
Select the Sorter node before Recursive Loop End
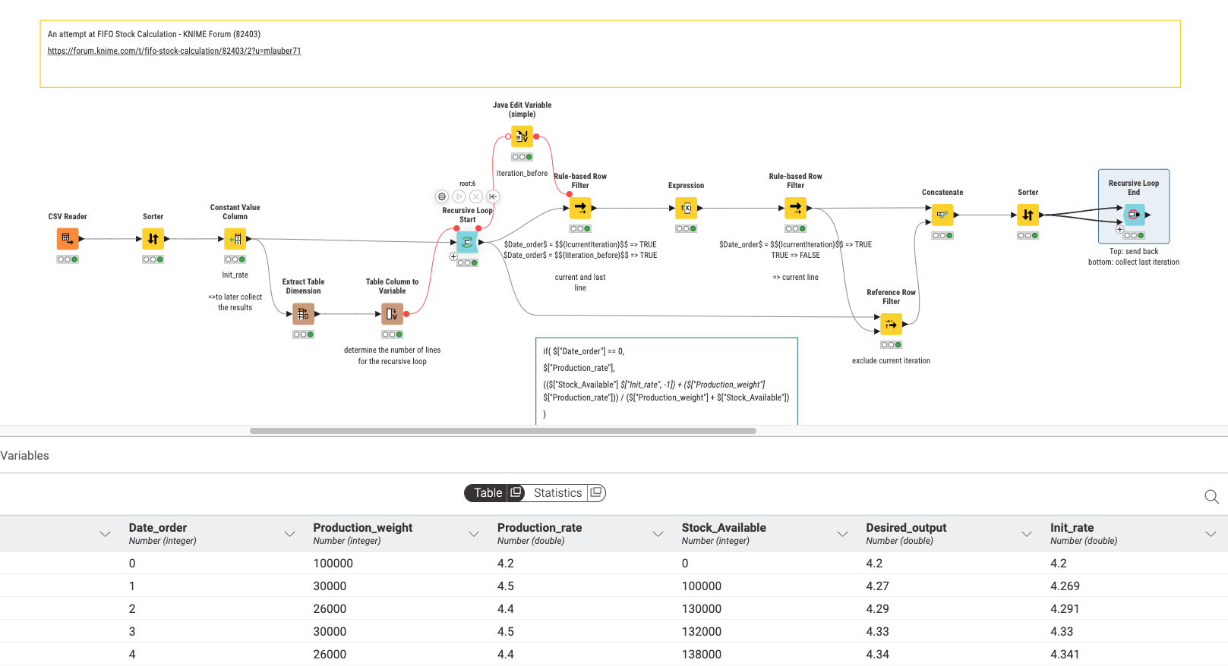click(1028, 215)
